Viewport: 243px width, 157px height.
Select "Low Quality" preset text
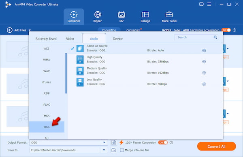coord(94,80)
